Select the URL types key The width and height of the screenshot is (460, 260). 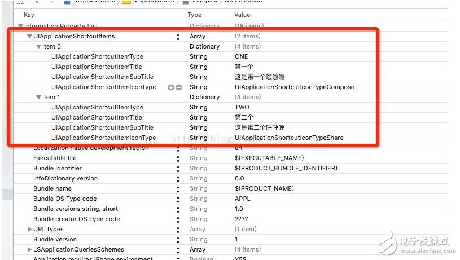click(x=49, y=229)
